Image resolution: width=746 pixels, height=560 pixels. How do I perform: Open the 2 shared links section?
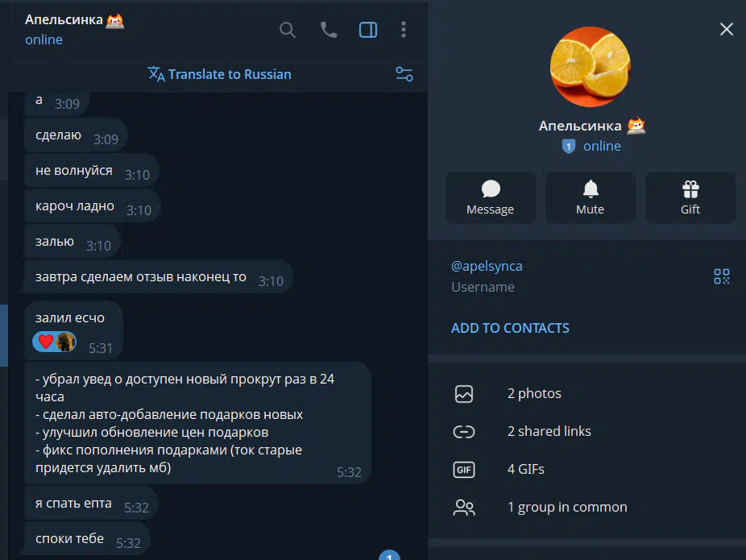[x=586, y=432]
